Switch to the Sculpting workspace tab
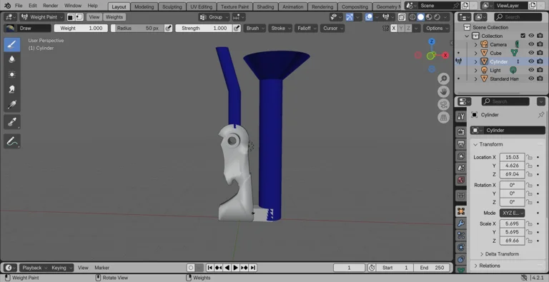This screenshot has width=549, height=282. point(172,6)
